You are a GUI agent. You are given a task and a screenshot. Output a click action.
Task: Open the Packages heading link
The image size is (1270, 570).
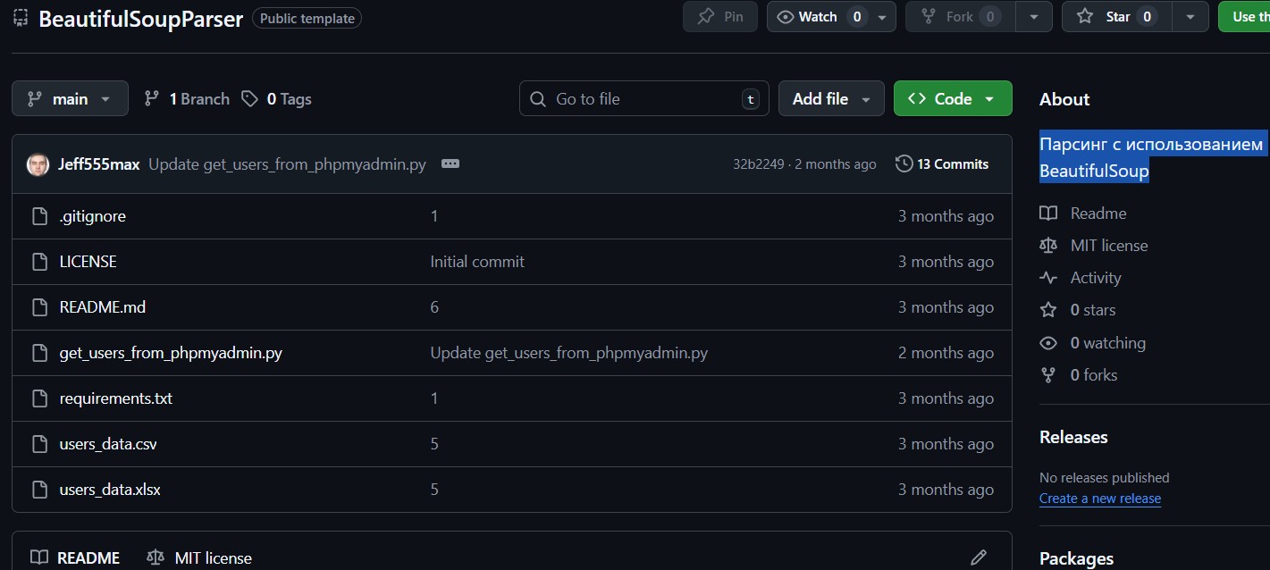coord(1076,558)
